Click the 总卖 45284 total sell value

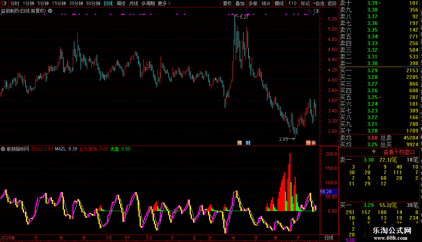click(399, 138)
